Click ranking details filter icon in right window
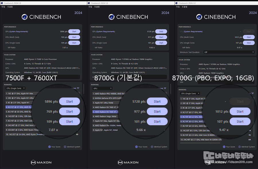Image resolution: width=258 pixels, height=169 pixels. tap(252, 93)
